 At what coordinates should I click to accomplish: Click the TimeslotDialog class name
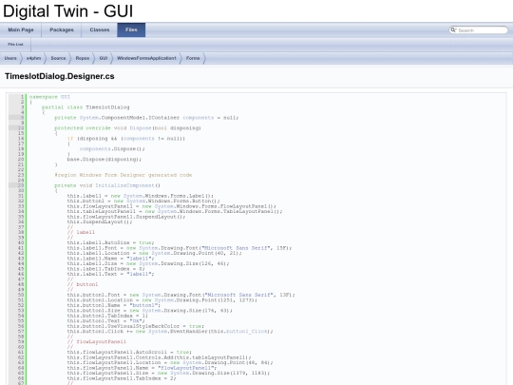click(107, 107)
